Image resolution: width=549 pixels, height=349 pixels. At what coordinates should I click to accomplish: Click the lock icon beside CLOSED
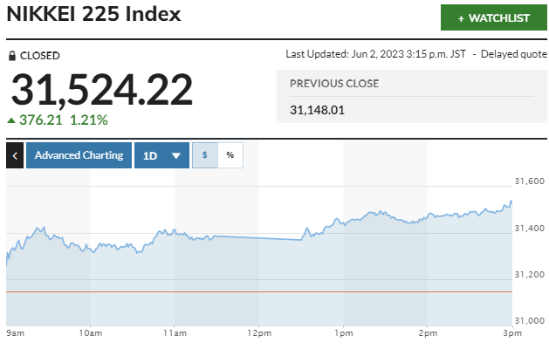(12, 56)
